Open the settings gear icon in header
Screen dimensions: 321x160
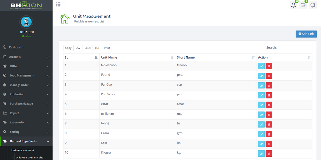pyautogui.click(x=313, y=5)
